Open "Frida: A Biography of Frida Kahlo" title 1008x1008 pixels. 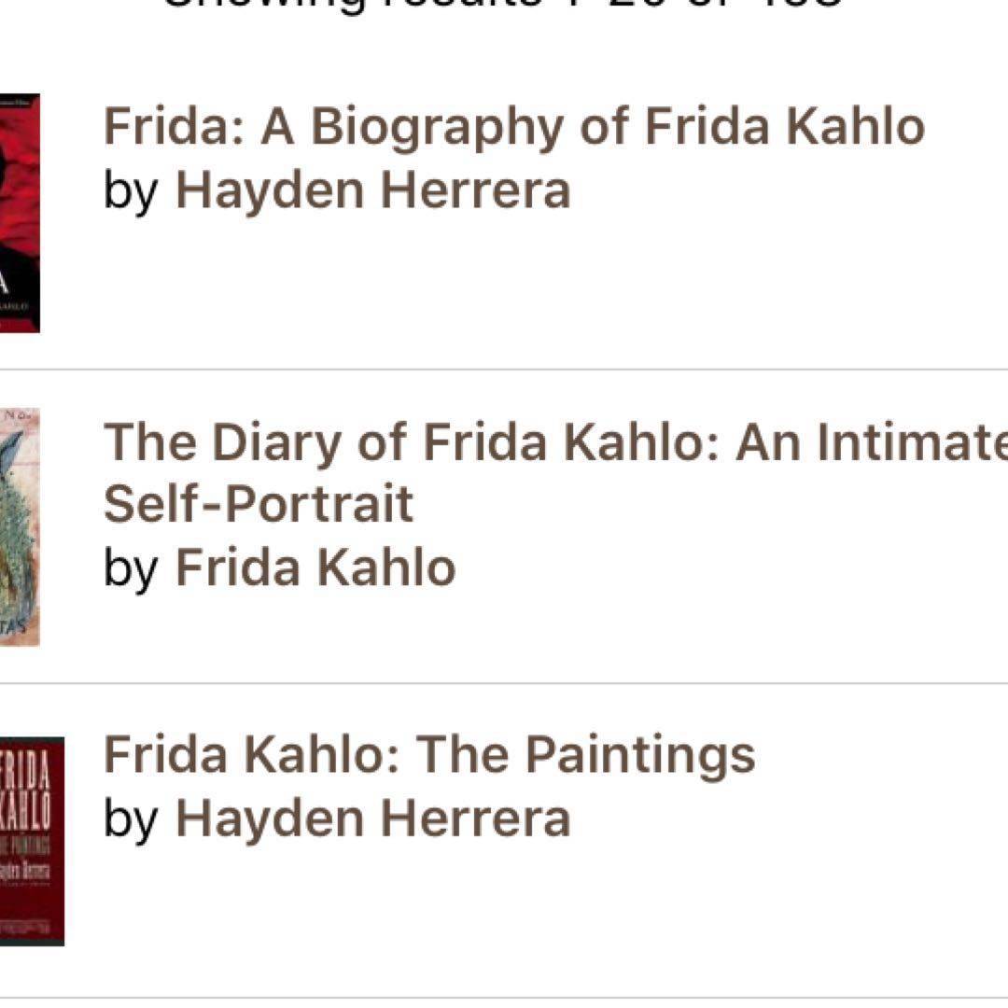[x=513, y=127]
